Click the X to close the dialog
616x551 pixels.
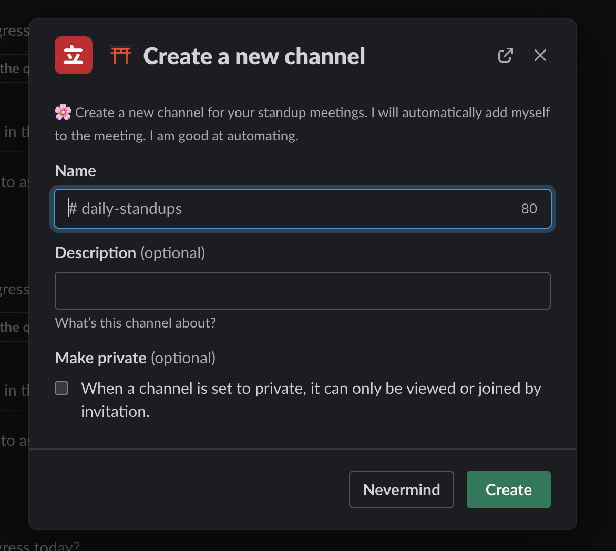(540, 55)
